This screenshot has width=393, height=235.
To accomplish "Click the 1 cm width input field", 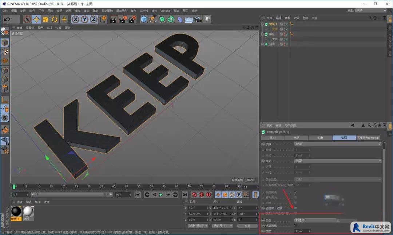I will tap(302, 231).
